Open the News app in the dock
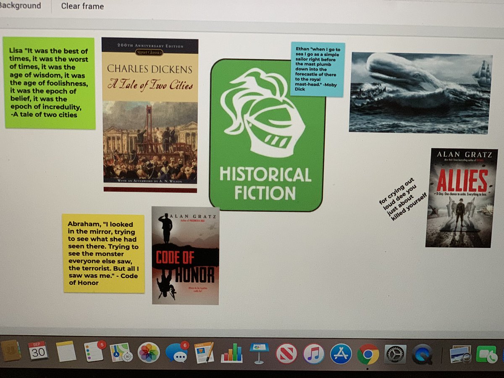The width and height of the screenshot is (504, 378). pyautogui.click(x=286, y=354)
